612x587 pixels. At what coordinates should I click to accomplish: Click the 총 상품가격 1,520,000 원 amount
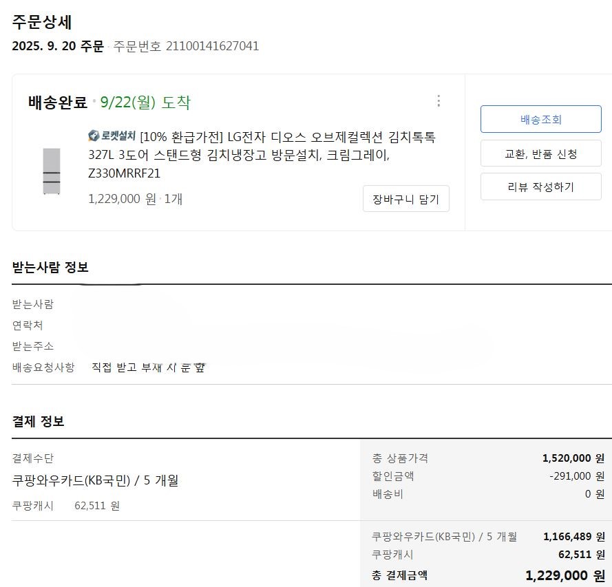[573, 458]
